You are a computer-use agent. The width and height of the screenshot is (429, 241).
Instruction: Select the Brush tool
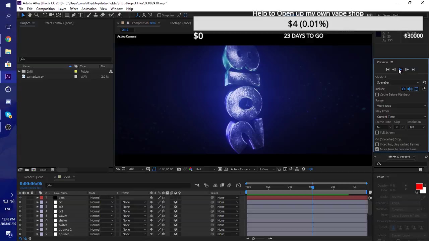coord(89,15)
